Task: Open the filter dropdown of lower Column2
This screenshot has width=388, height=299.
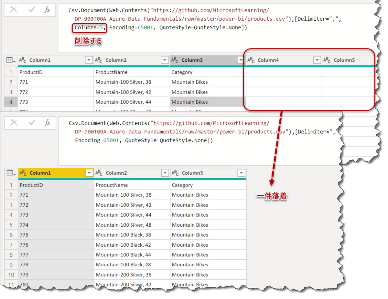Action: 165,173
